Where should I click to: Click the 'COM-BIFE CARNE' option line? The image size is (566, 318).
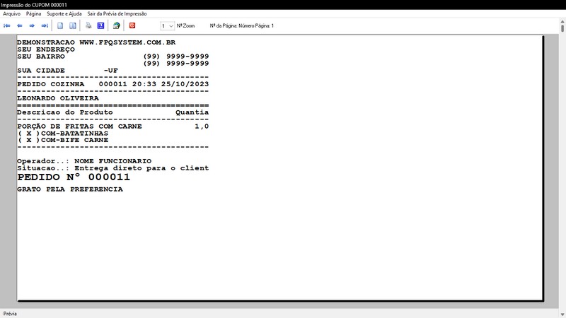coord(63,140)
